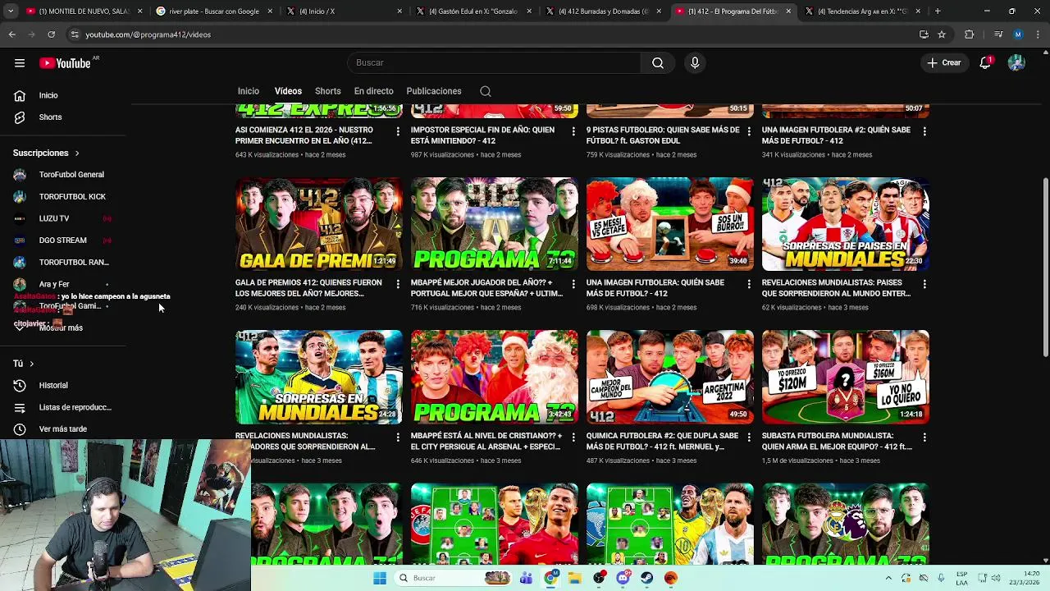Open the YouTube hamburger guide menu

[x=20, y=63]
